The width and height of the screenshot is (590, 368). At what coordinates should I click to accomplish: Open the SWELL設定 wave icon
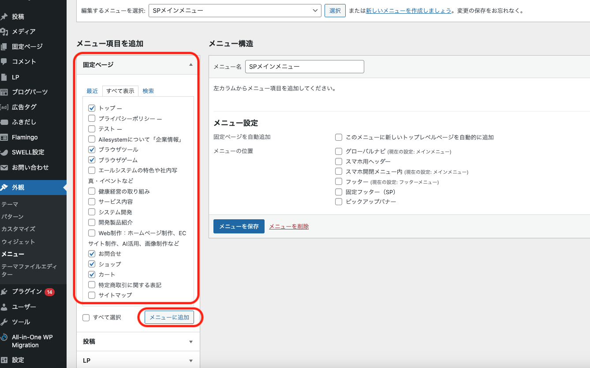(4, 152)
